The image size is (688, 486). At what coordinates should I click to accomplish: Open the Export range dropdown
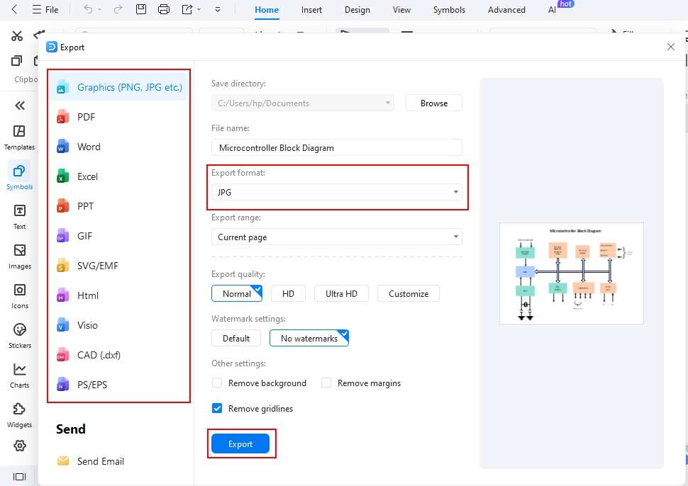(x=456, y=237)
